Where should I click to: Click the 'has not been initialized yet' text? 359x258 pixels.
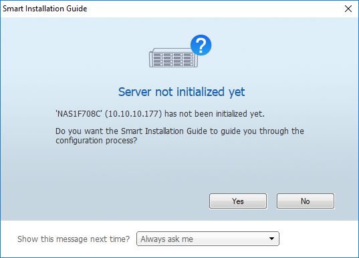pyautogui.click(x=215, y=113)
